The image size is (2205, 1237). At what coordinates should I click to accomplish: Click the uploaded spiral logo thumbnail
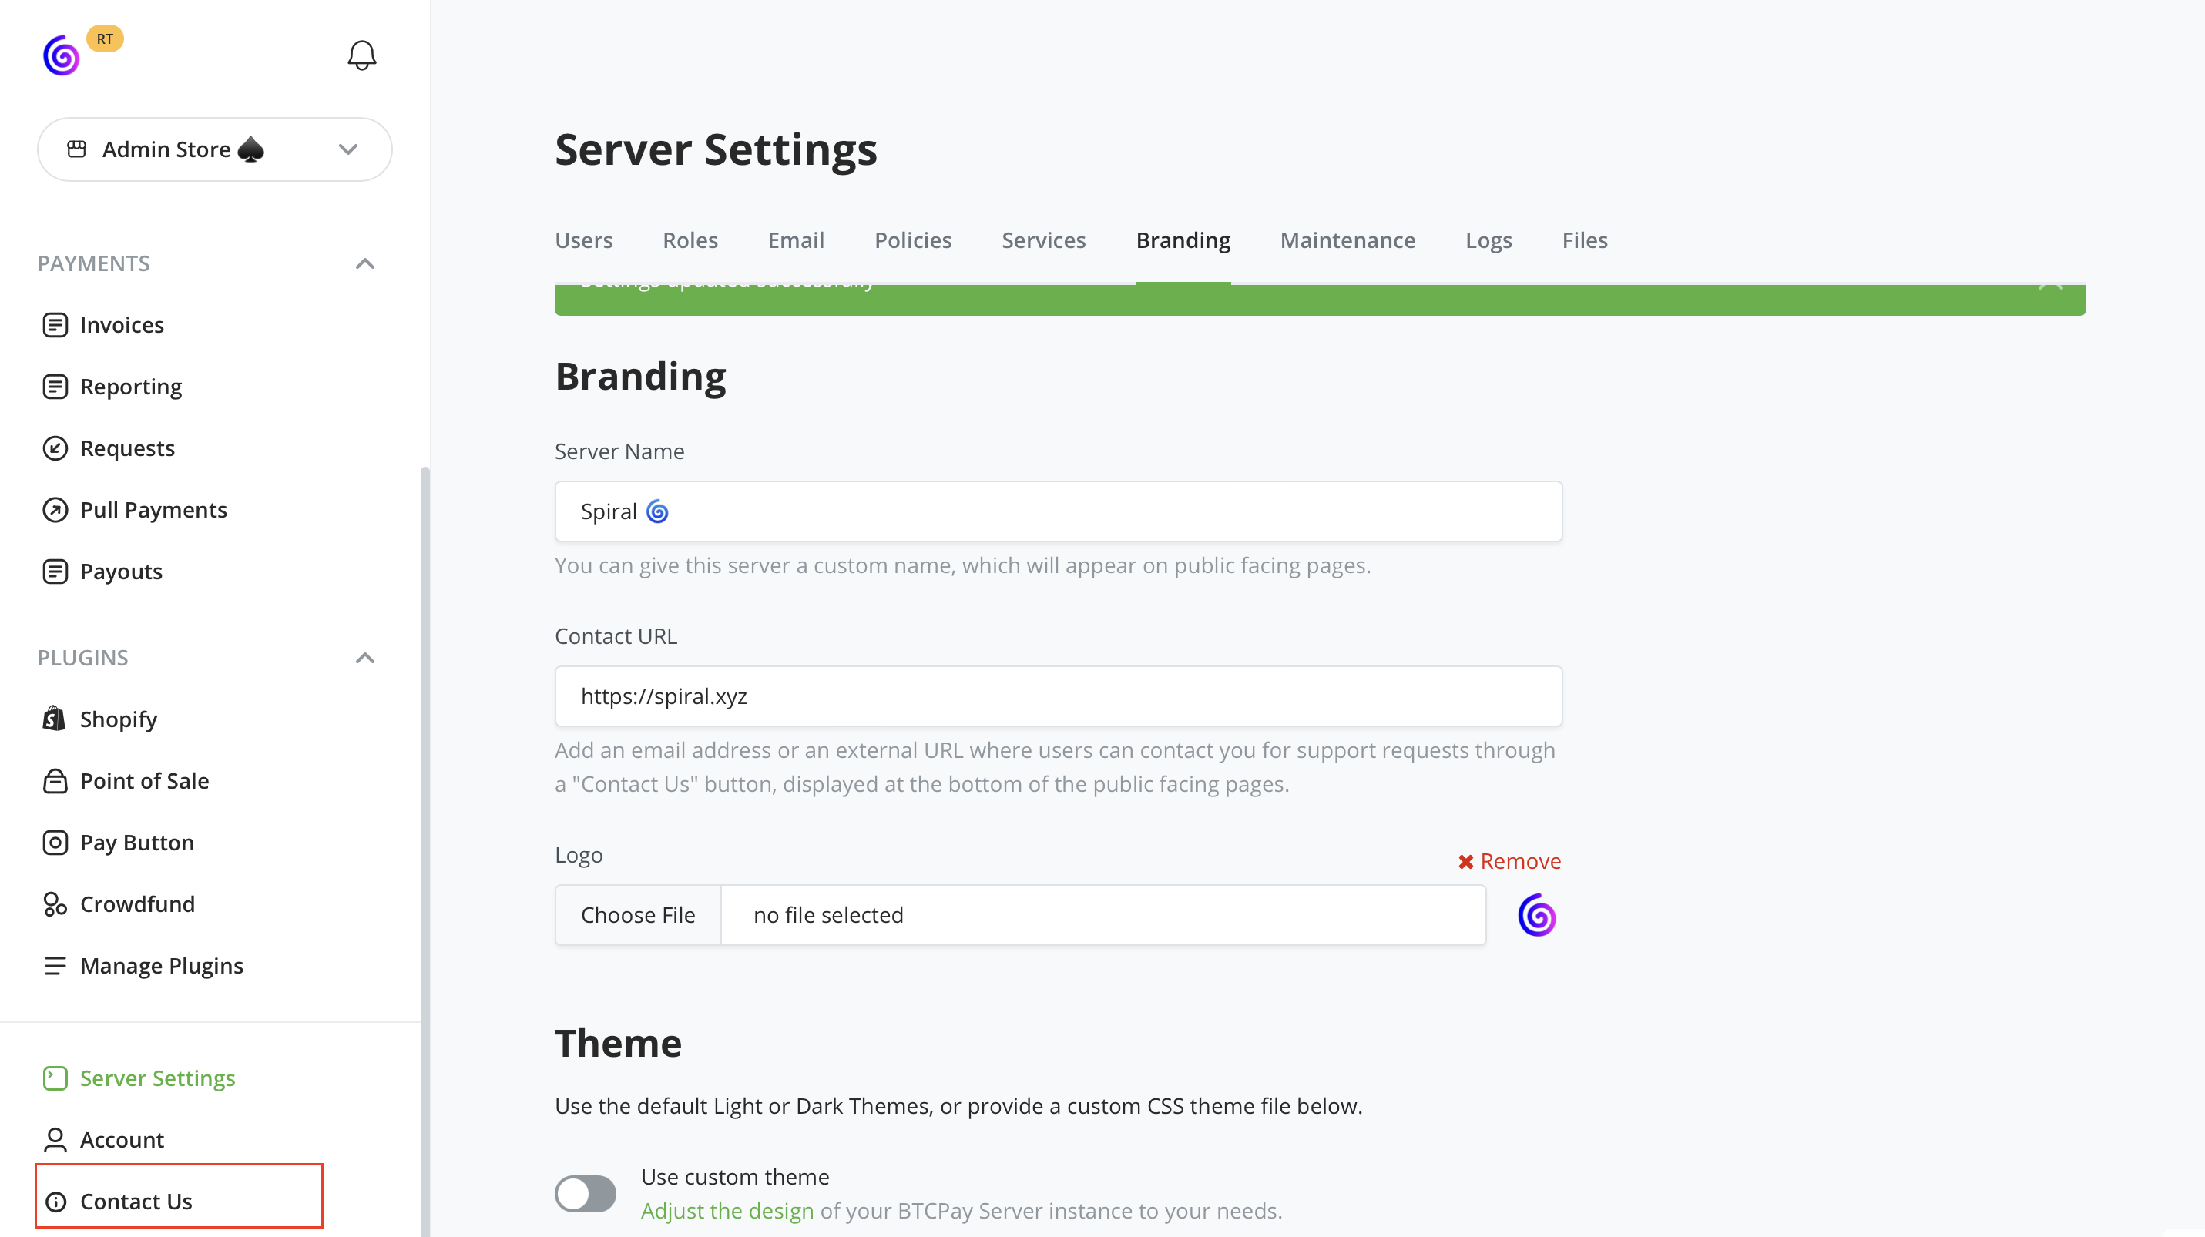coord(1536,915)
